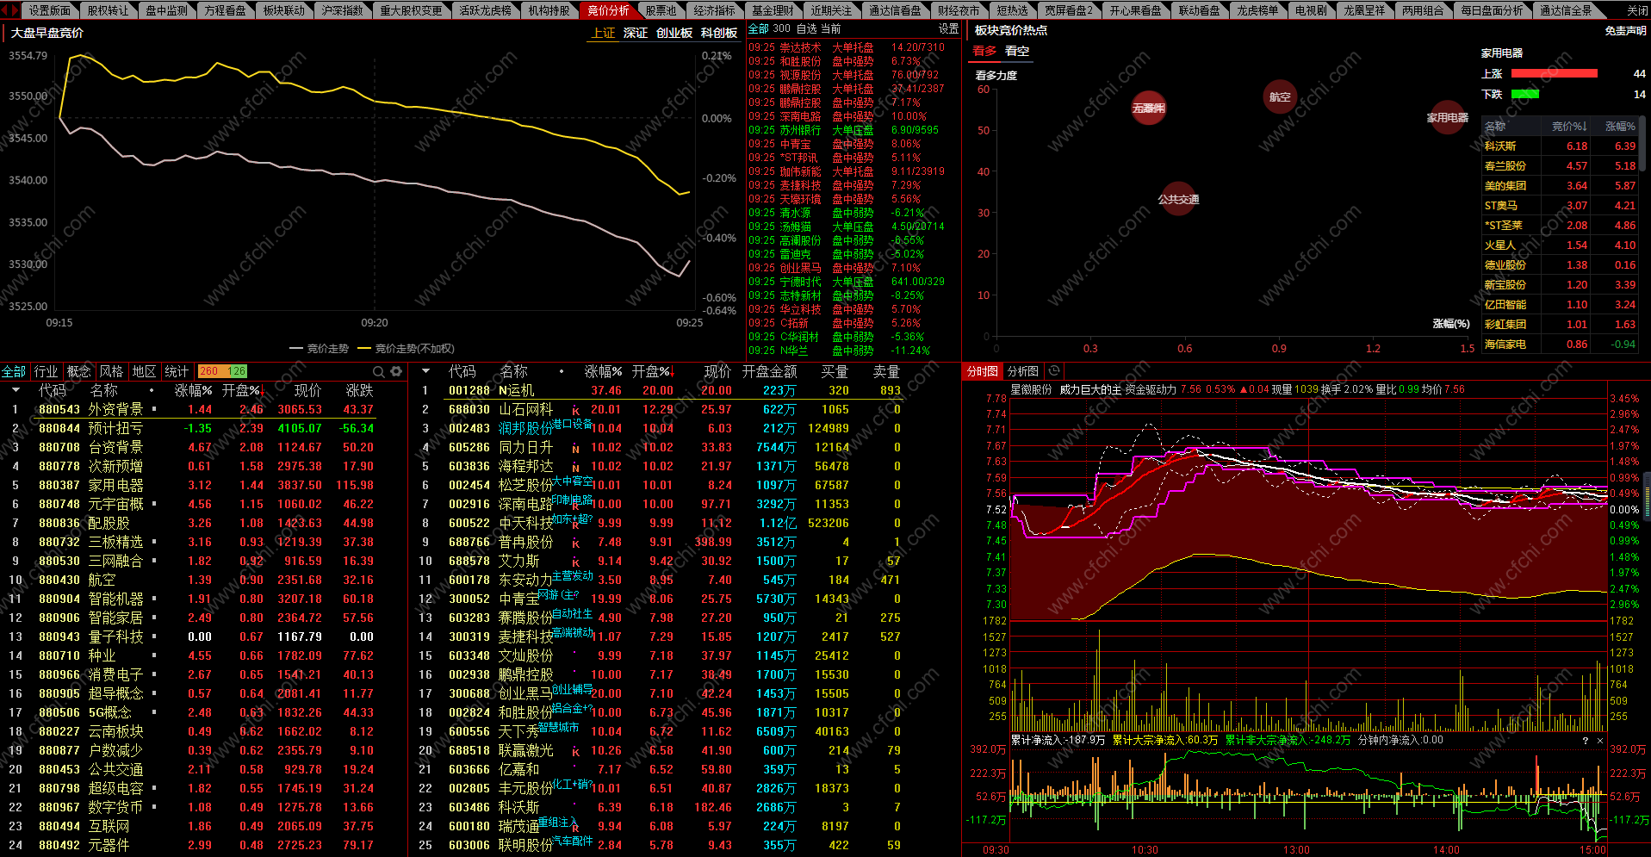Click the dot marker beside 5G概念 sector
Viewport: 1651px width, 857px height.
[154, 712]
